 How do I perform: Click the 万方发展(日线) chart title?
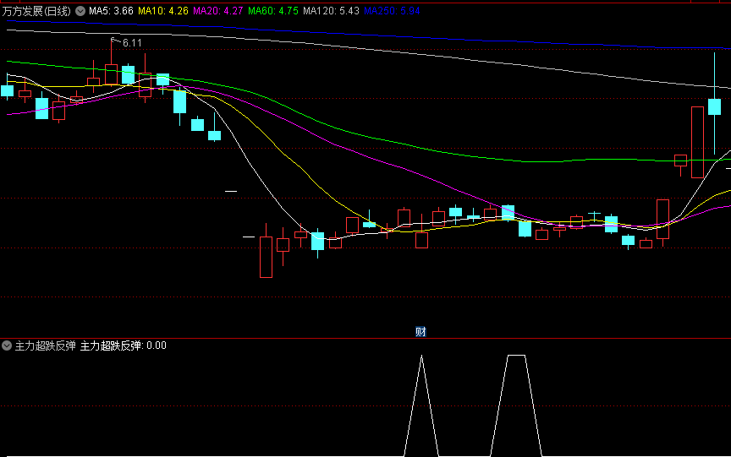36,11
